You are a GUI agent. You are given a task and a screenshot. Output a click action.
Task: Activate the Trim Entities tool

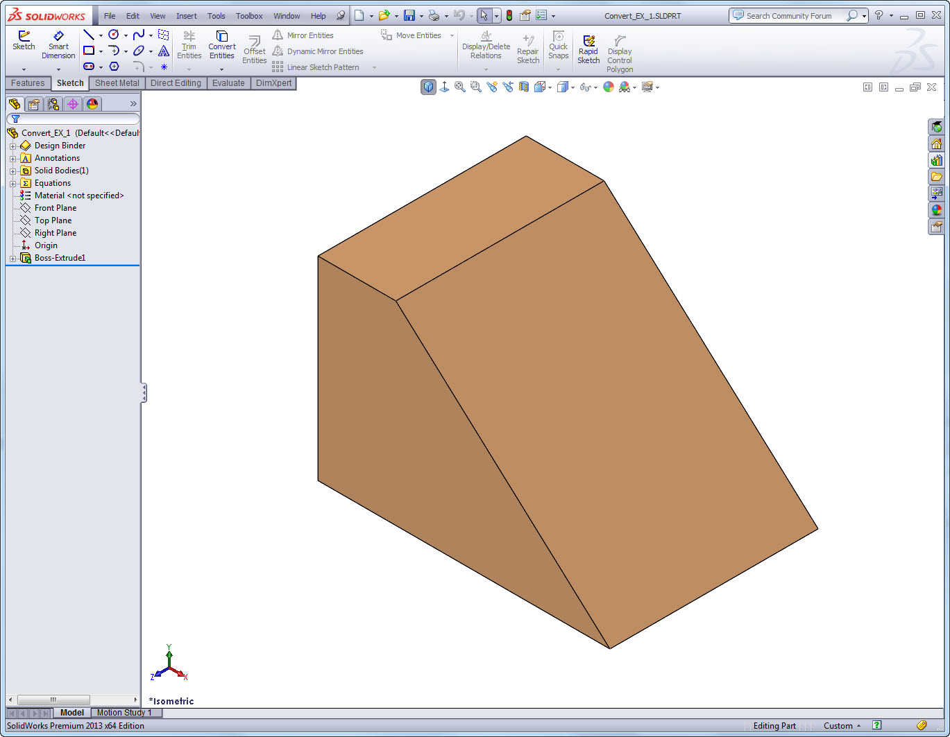click(189, 45)
